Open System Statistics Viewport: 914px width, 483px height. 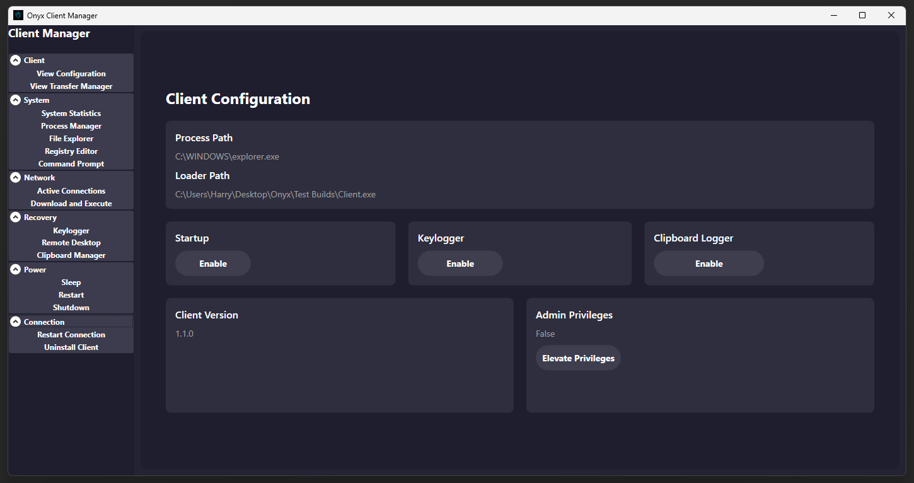pos(71,113)
